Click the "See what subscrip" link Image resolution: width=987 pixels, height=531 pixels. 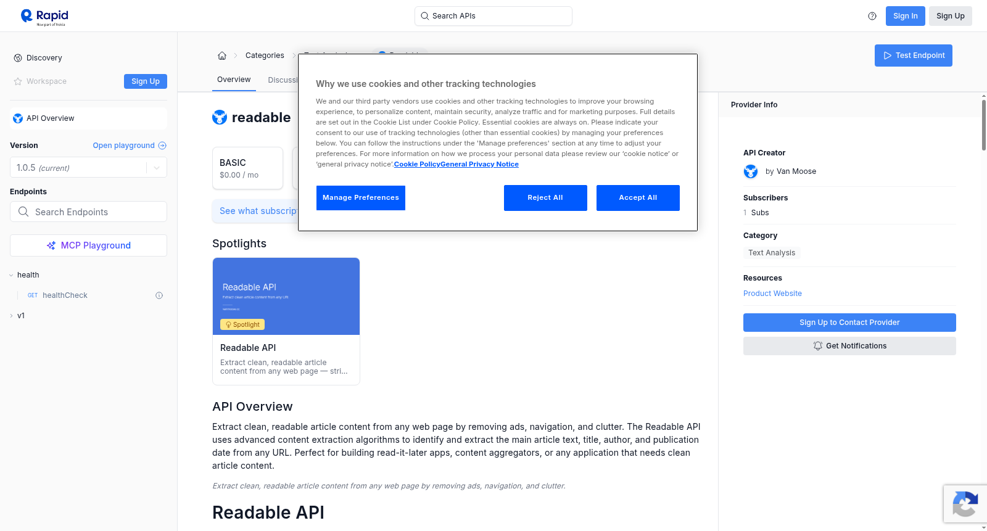click(x=258, y=211)
